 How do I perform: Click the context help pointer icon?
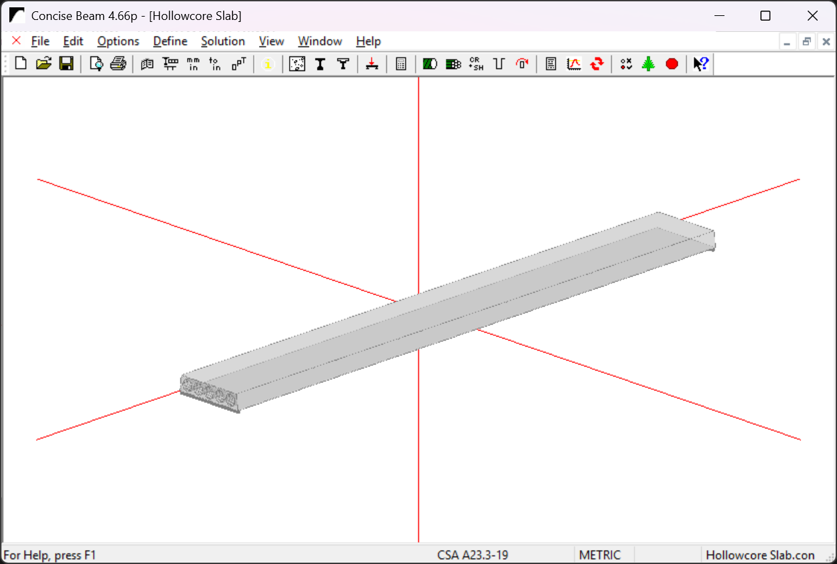tap(700, 64)
